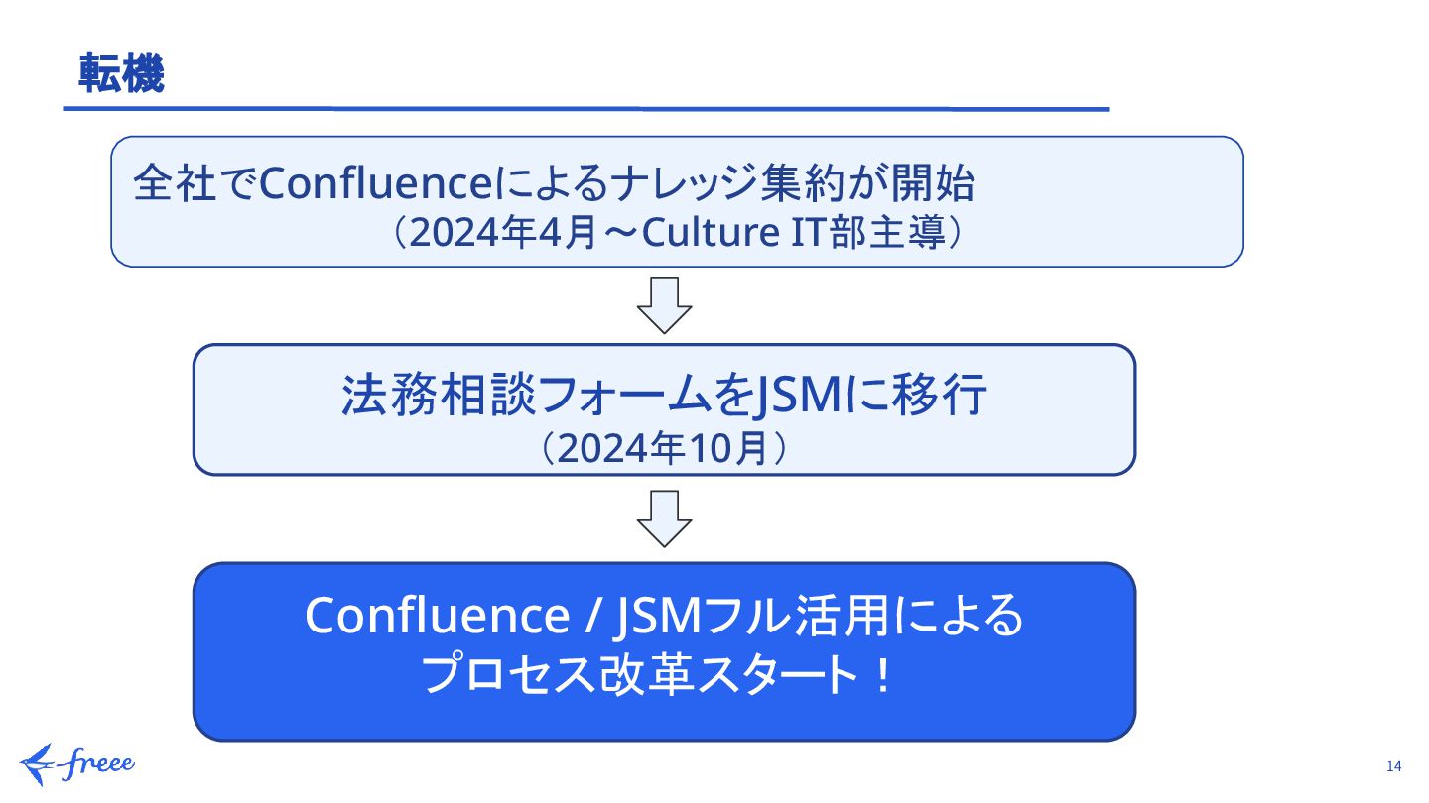Select the text 全社でConfluenceによるナレッジ集約が開始

pos(556,183)
